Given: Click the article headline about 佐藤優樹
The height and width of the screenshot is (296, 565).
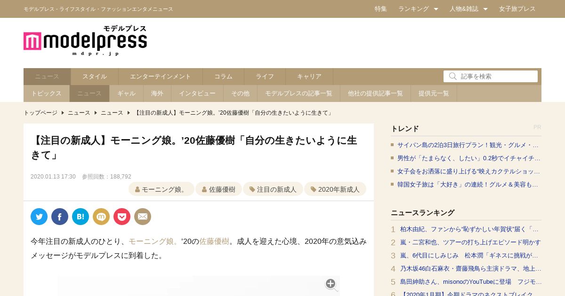Looking at the screenshot, I should (x=194, y=148).
